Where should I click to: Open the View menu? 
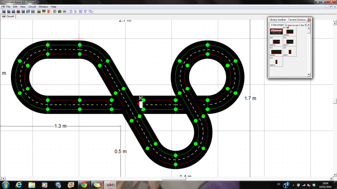[x=23, y=7]
